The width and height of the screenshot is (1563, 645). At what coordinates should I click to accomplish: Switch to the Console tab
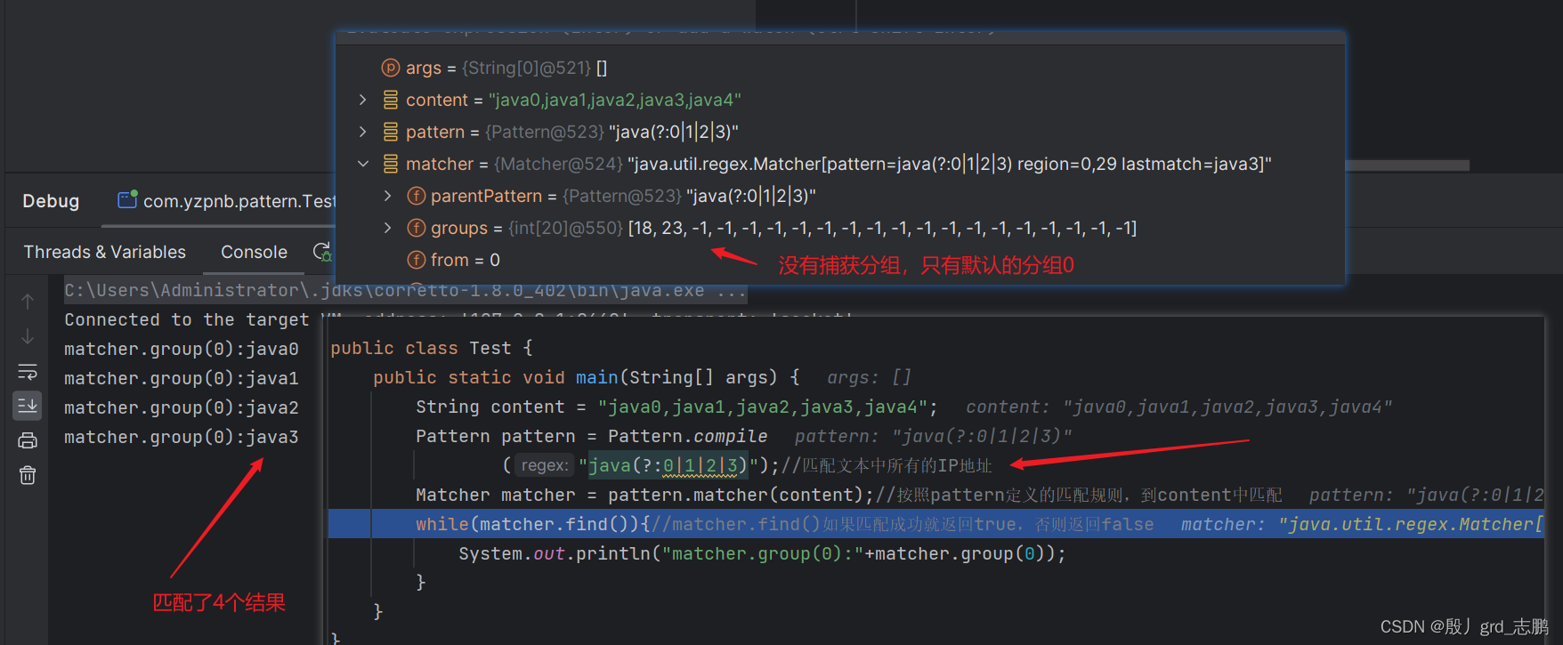[x=254, y=252]
